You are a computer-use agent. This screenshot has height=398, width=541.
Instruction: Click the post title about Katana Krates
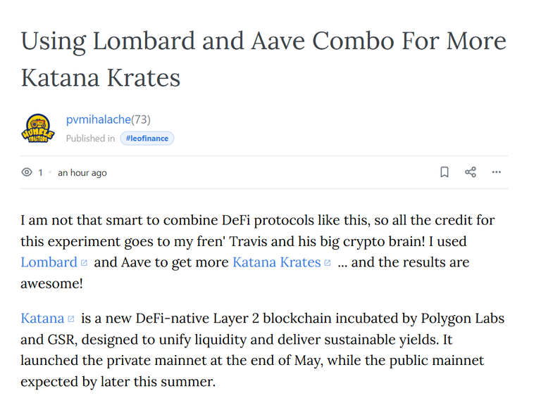click(x=263, y=59)
